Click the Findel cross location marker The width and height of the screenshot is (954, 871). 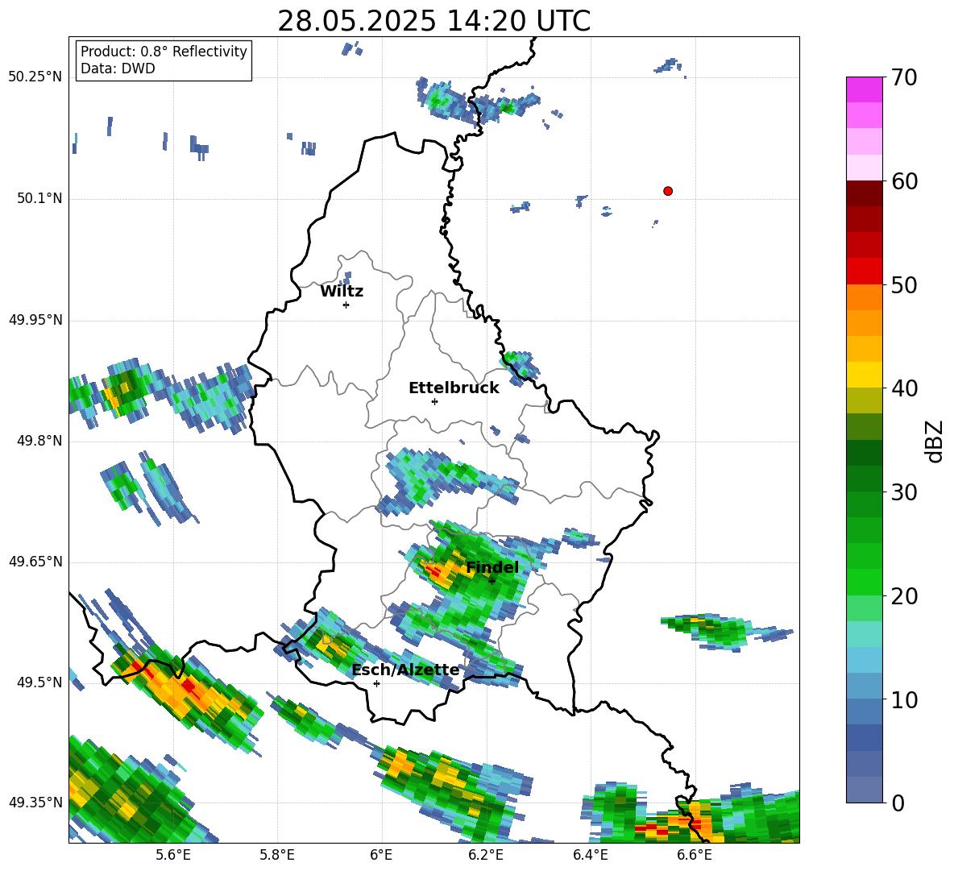[x=492, y=581]
